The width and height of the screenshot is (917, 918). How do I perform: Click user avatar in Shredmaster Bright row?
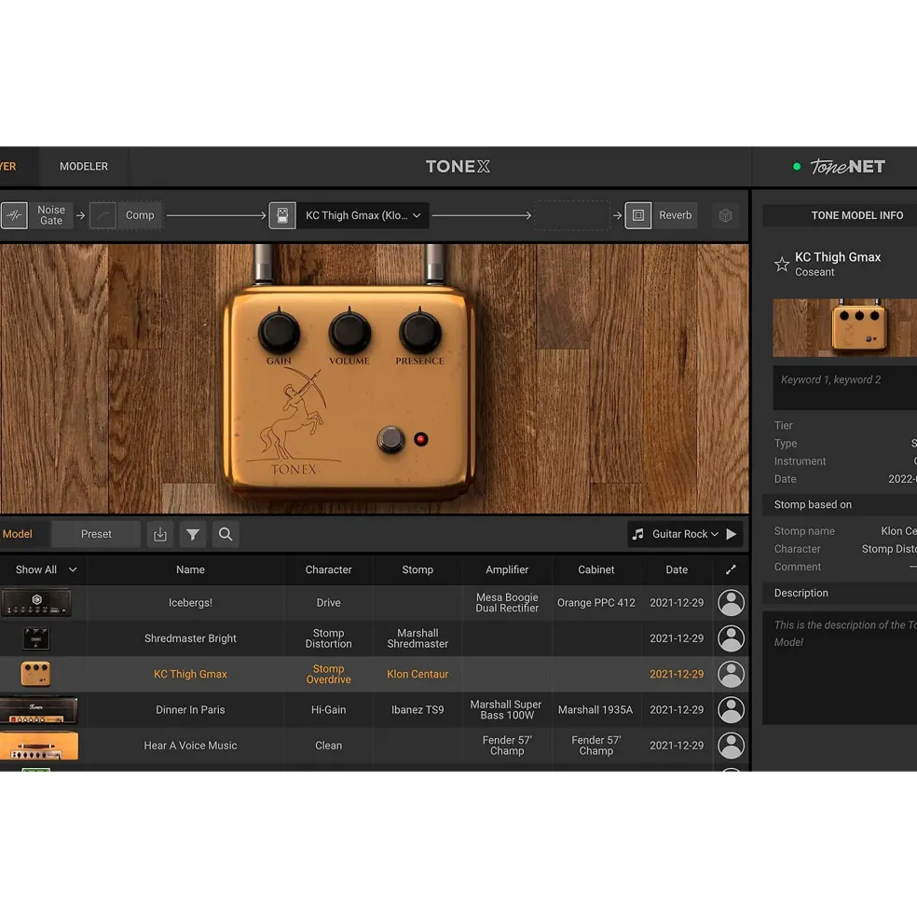tap(732, 638)
